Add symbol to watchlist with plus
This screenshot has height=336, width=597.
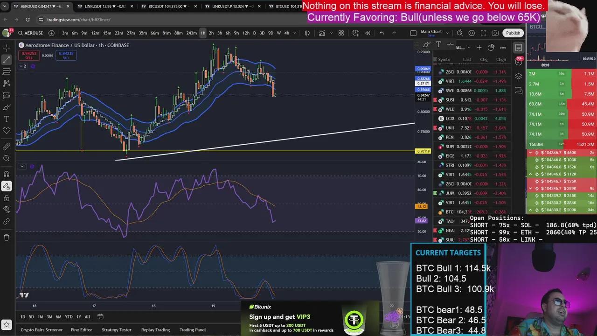tap(479, 47)
